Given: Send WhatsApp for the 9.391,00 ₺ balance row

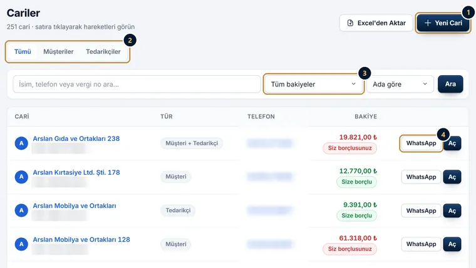Looking at the screenshot, I should (421, 210).
